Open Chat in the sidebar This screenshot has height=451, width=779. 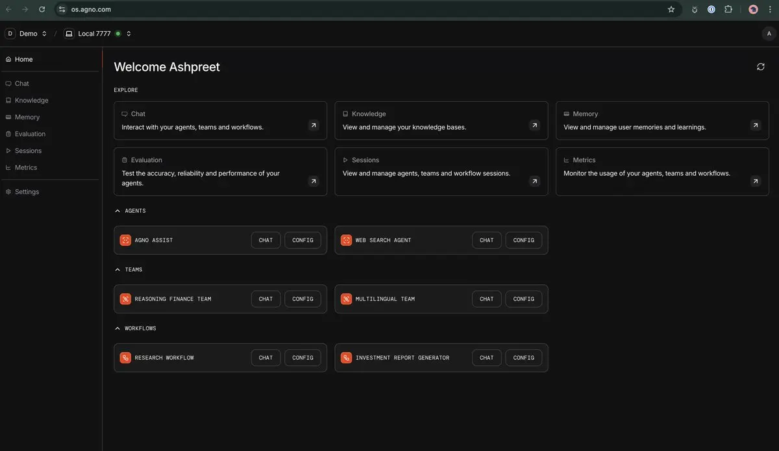coord(51,84)
